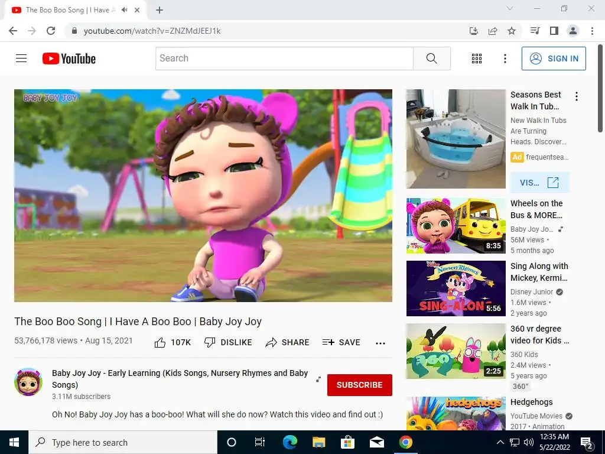Reload the YouTube page
605x454 pixels.
tap(51, 31)
